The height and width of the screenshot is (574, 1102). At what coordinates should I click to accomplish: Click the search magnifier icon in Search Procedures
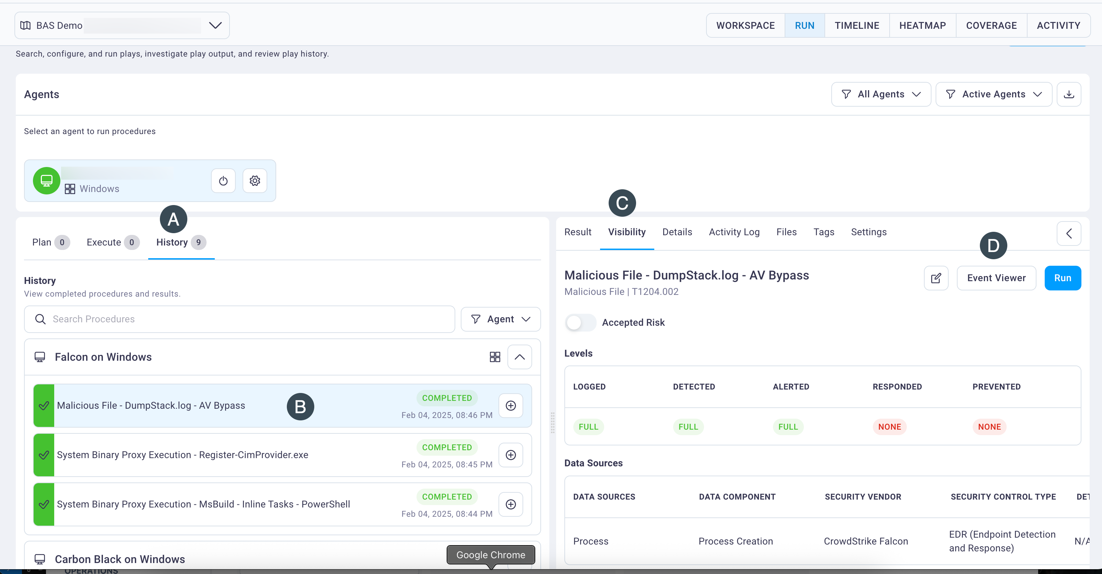click(x=40, y=319)
